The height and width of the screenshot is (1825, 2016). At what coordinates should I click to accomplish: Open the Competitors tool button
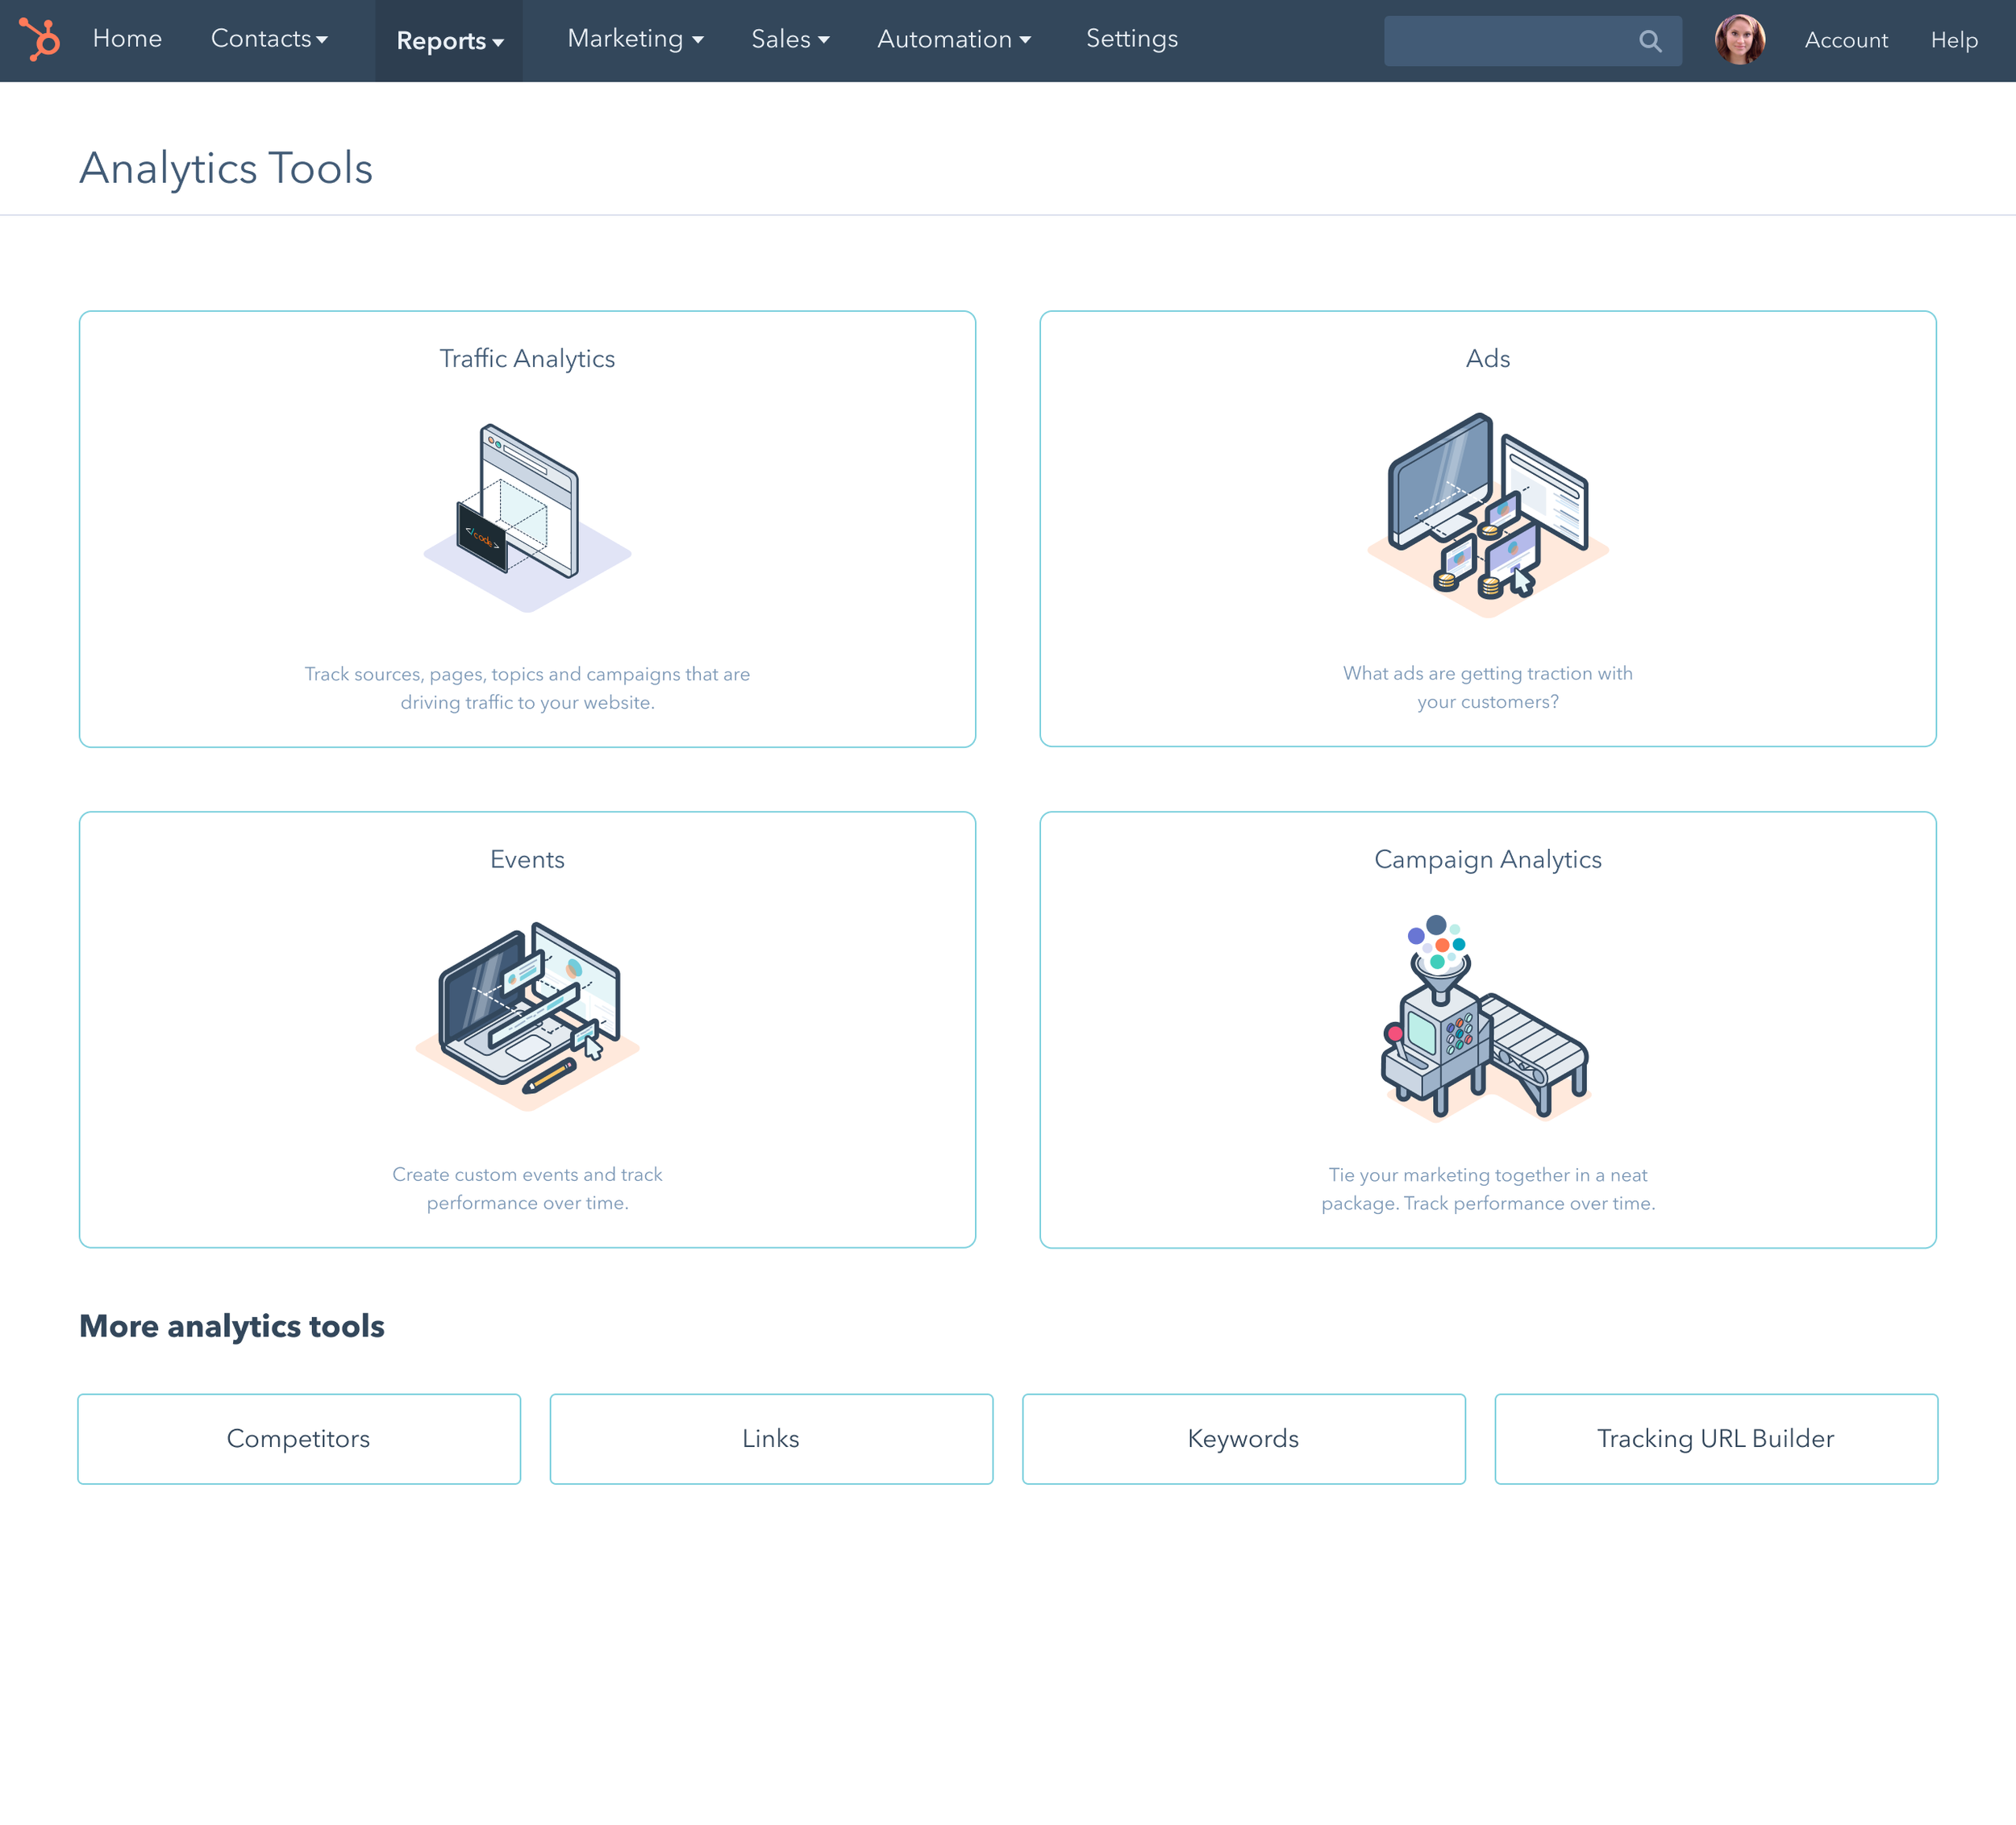point(299,1438)
